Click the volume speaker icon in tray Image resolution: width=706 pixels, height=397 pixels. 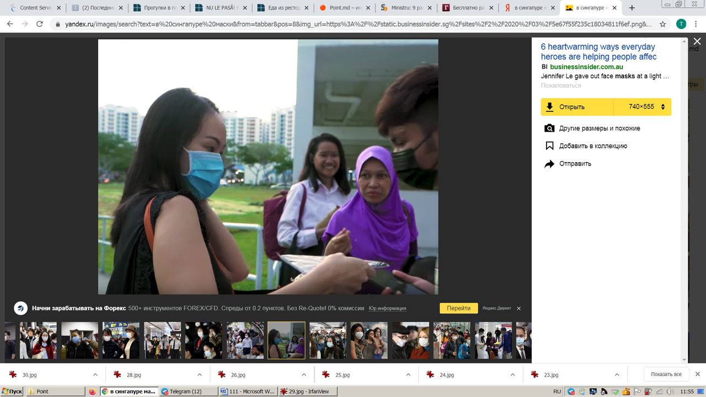(x=670, y=391)
